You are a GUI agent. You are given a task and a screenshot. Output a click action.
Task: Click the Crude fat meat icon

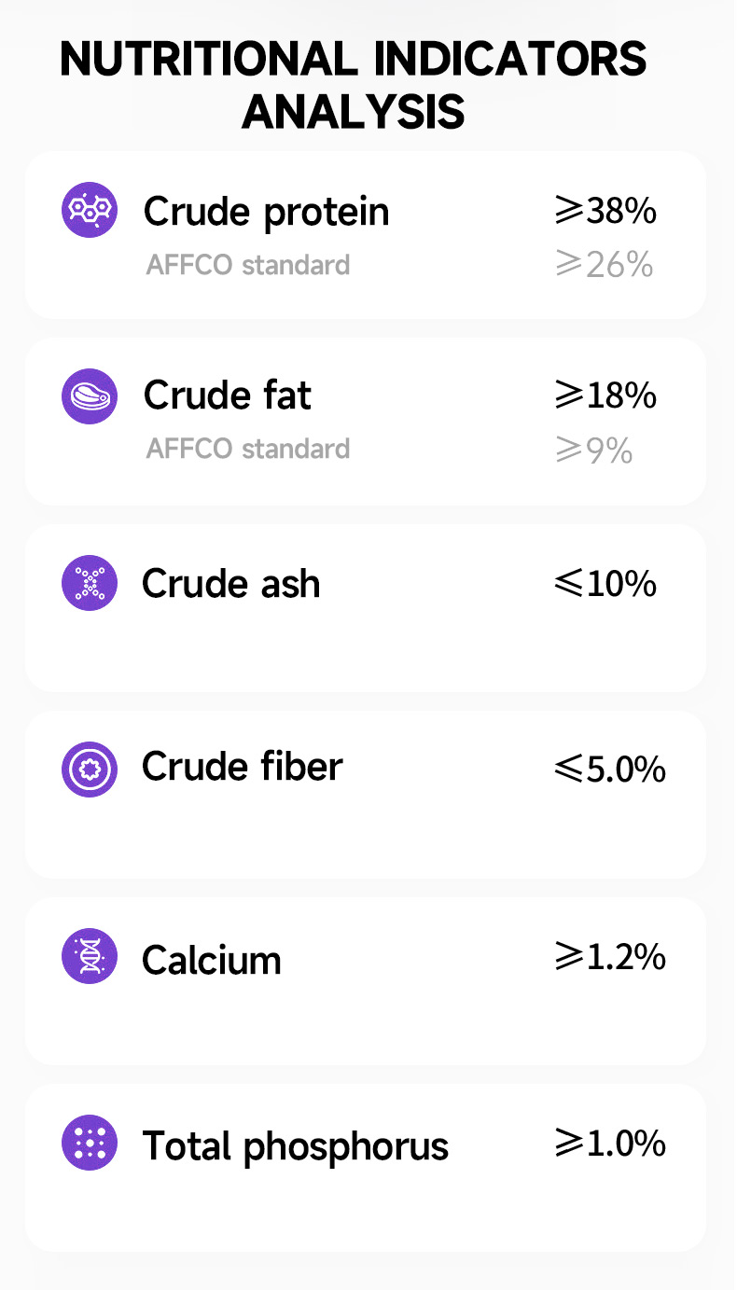click(90, 396)
